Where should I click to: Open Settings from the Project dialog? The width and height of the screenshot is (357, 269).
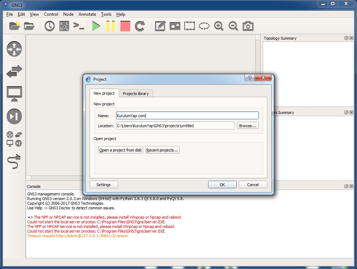coord(104,184)
